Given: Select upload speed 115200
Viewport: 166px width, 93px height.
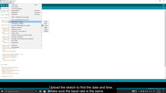Looking at the screenshot, I should click(x=45, y=26).
